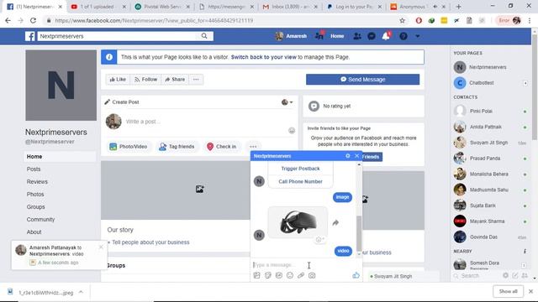The height and width of the screenshot is (302, 538).
Task: Click Tag friends option
Action: (177, 147)
